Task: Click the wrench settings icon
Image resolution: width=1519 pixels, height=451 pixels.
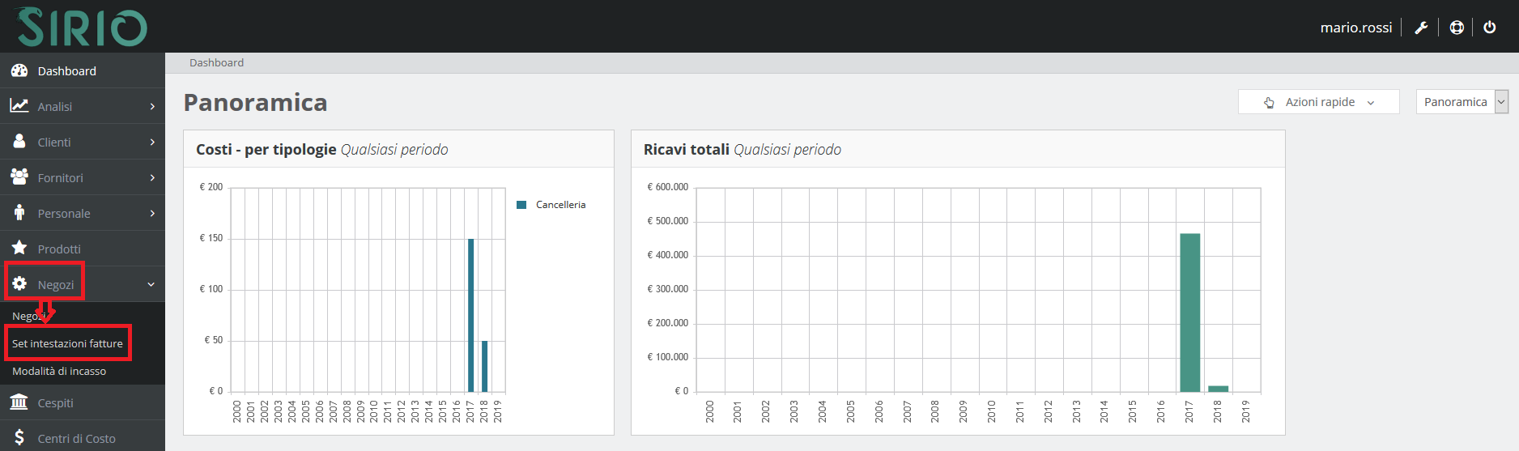Action: [1421, 28]
